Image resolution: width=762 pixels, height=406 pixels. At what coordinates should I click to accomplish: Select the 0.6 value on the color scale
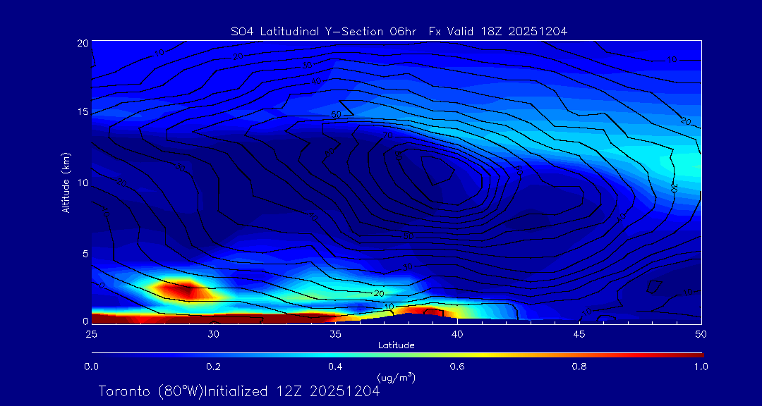pos(457,367)
